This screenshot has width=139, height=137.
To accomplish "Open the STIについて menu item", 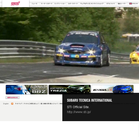I will pos(111,4).
